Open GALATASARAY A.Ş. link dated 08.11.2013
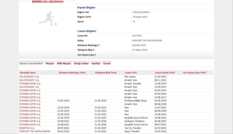 pyautogui.click(x=29, y=80)
